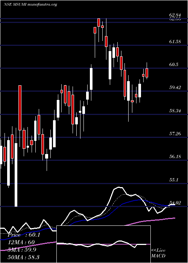Select the 61.58 price axis label

pos(175,41)
